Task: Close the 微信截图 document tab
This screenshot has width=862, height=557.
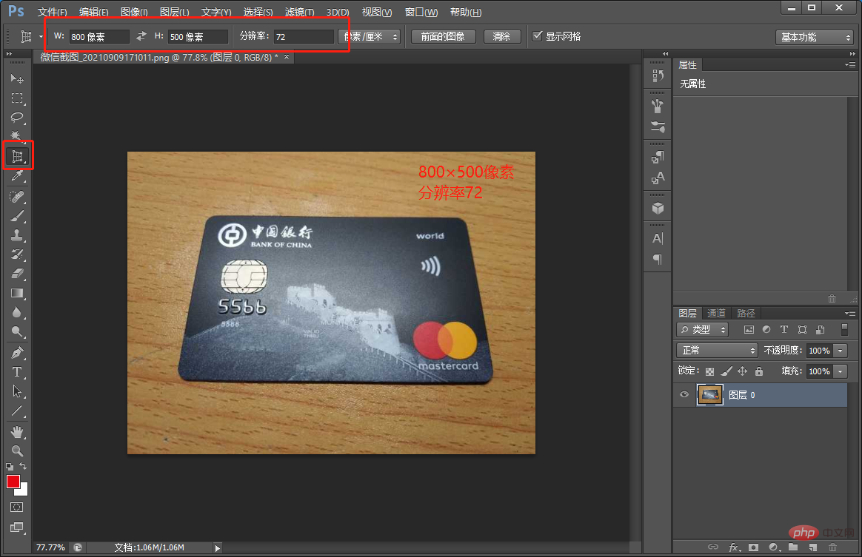Action: click(287, 56)
